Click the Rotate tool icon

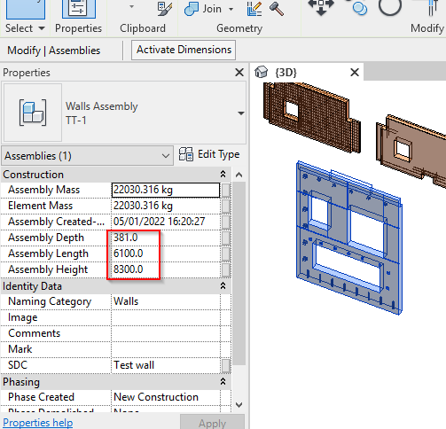click(390, 6)
